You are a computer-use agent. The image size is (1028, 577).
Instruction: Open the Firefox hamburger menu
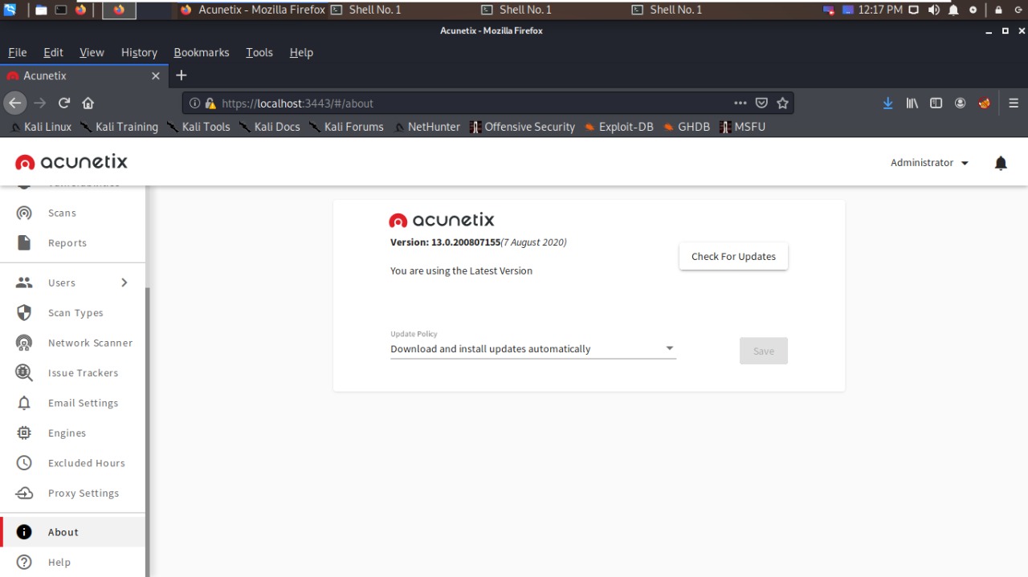[x=1014, y=103]
